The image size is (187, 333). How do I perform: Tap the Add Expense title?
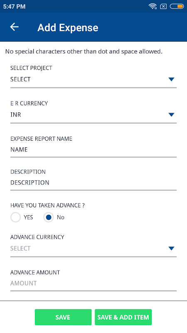[68, 27]
